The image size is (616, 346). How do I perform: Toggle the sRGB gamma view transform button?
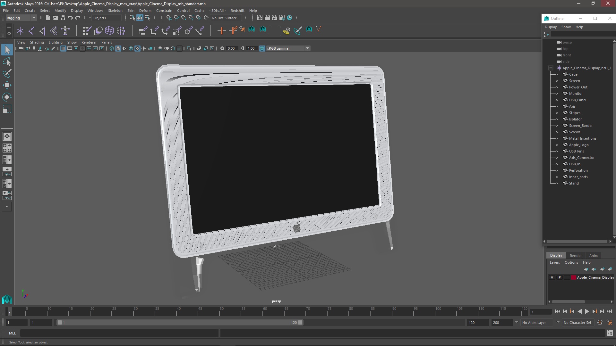click(x=262, y=48)
